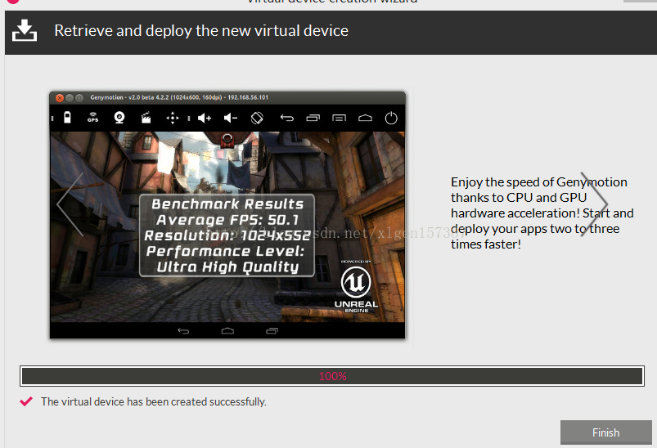Click the power icon in emulator toolbar
Viewport: 657px width, 448px height.
(391, 118)
